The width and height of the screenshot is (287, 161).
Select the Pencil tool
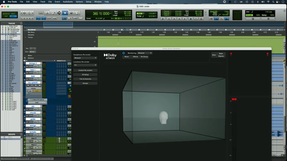pos(77,13)
